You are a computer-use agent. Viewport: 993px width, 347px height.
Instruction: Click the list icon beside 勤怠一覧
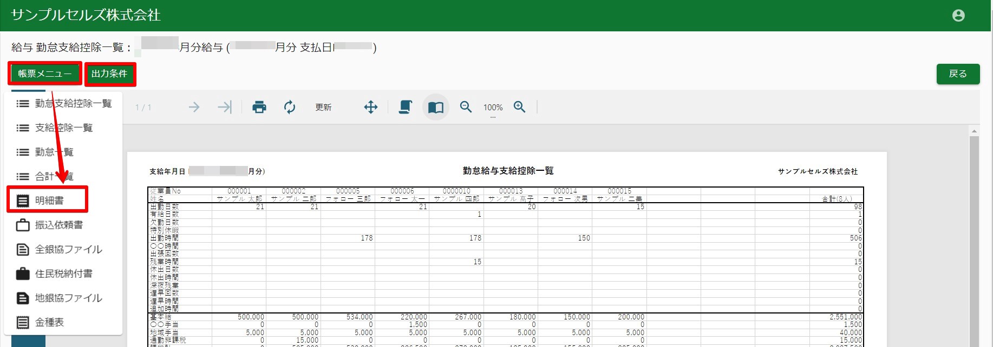point(23,152)
